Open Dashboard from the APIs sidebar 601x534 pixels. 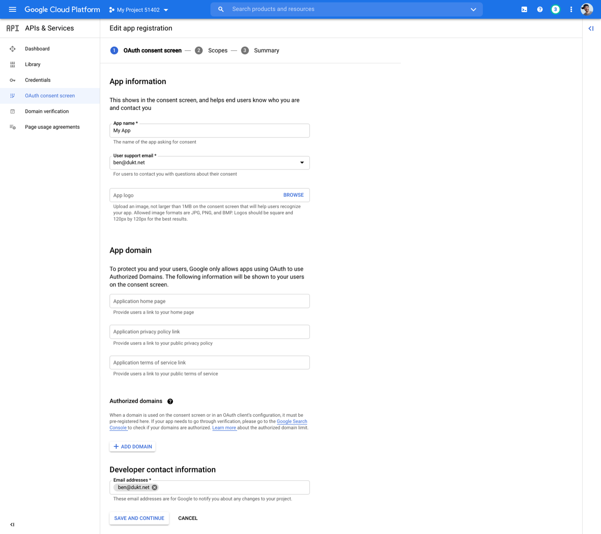pos(37,49)
